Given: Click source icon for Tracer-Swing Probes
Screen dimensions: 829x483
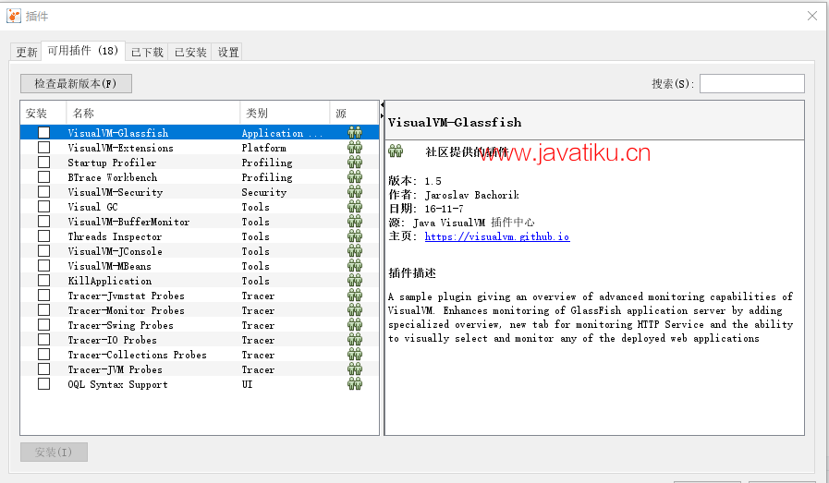Looking at the screenshot, I should coord(355,325).
